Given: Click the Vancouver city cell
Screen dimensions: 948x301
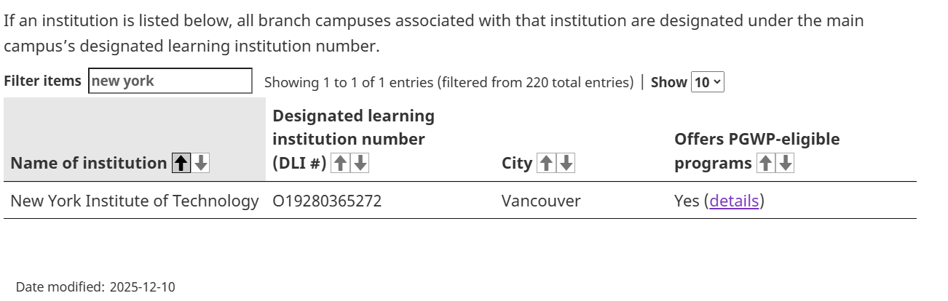Looking at the screenshot, I should pyautogui.click(x=541, y=201).
